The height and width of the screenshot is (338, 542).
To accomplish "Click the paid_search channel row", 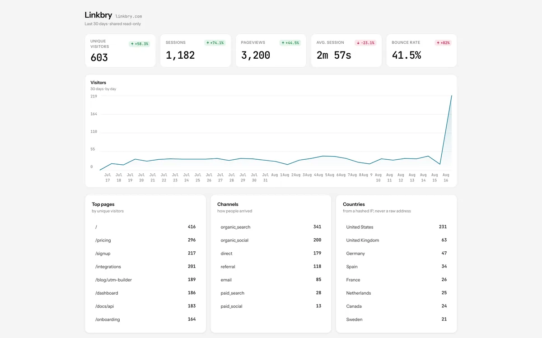I will click(x=271, y=293).
